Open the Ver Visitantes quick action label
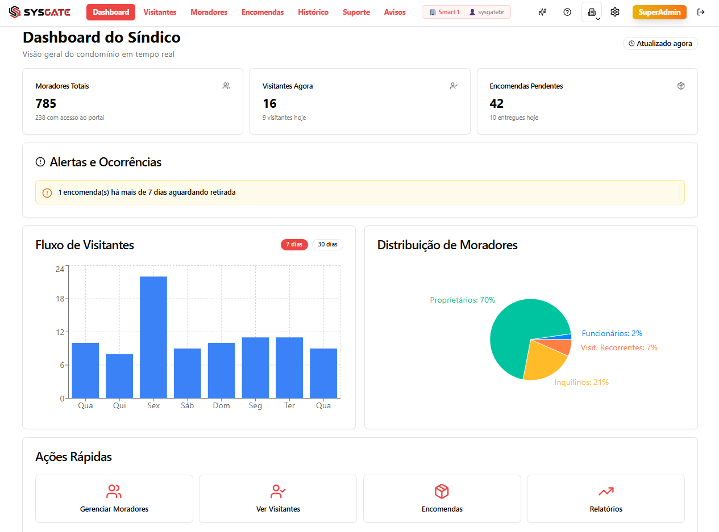This screenshot has width=719, height=532. (x=278, y=509)
